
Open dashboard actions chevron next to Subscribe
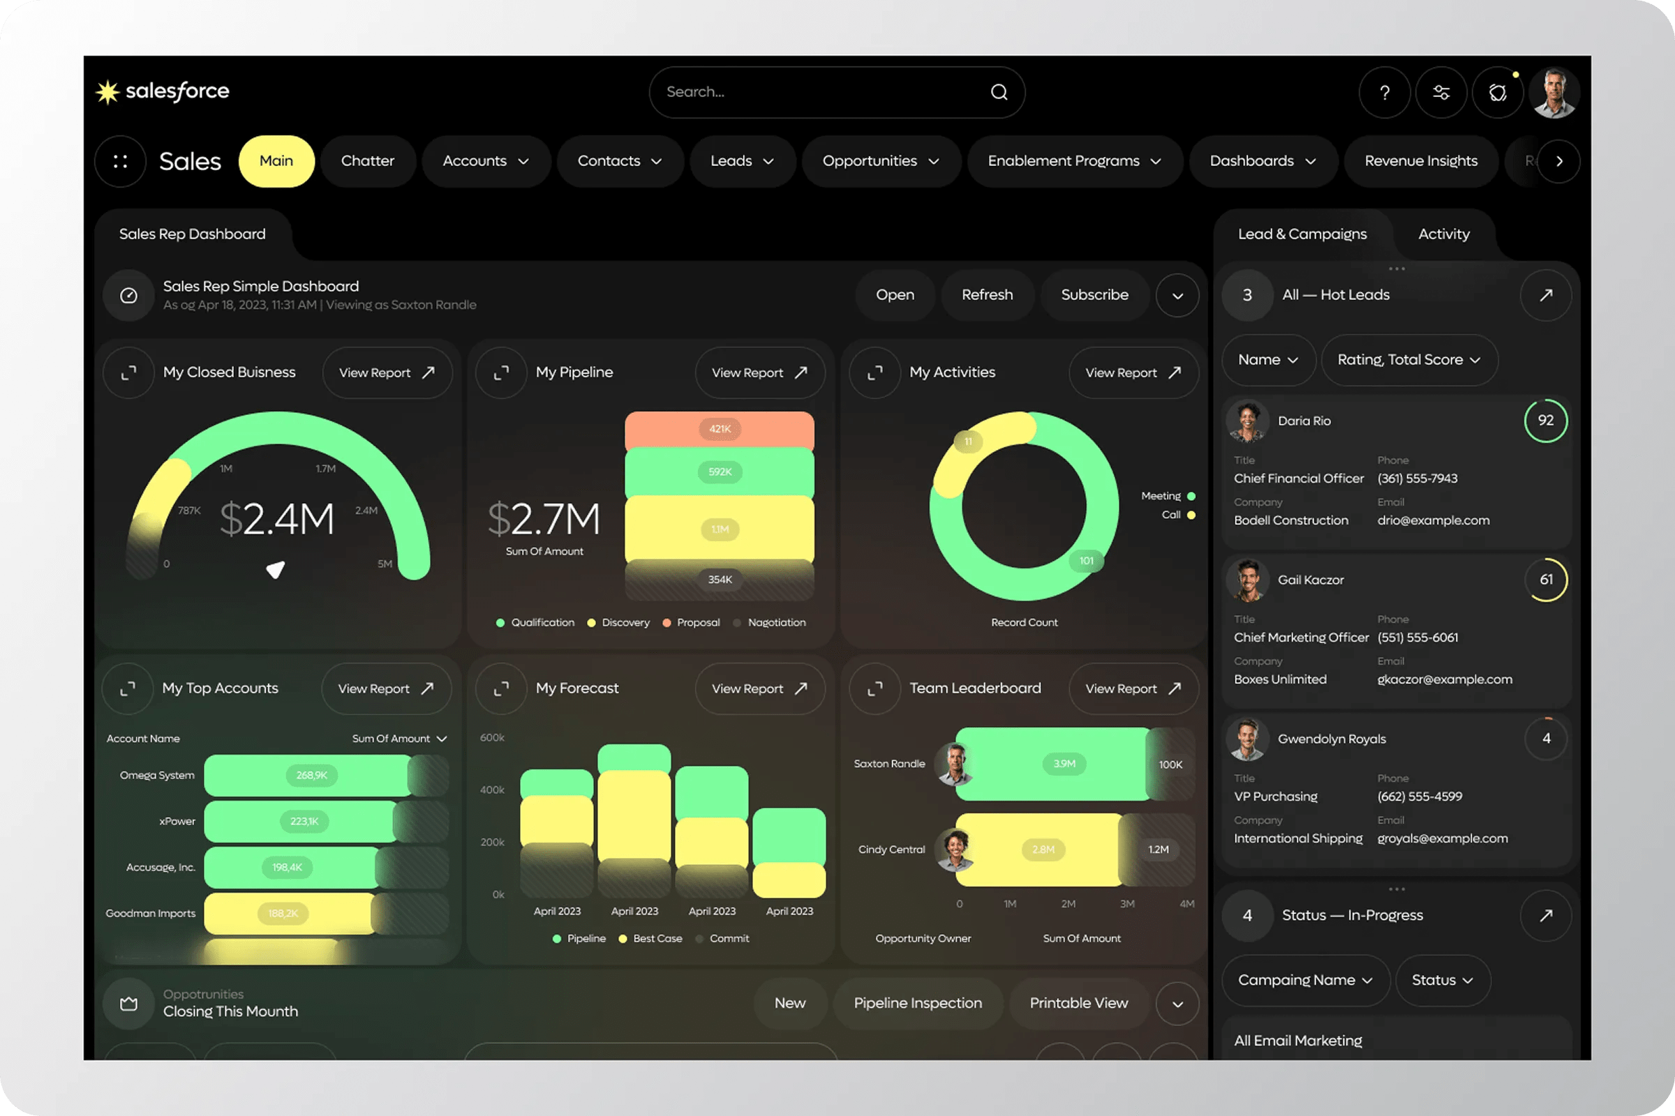tap(1177, 295)
